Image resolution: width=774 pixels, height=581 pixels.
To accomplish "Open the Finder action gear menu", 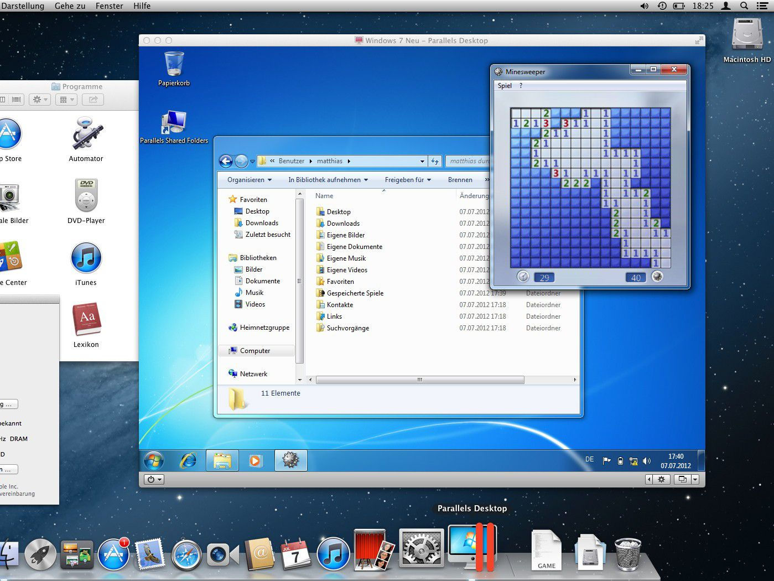I will [40, 100].
